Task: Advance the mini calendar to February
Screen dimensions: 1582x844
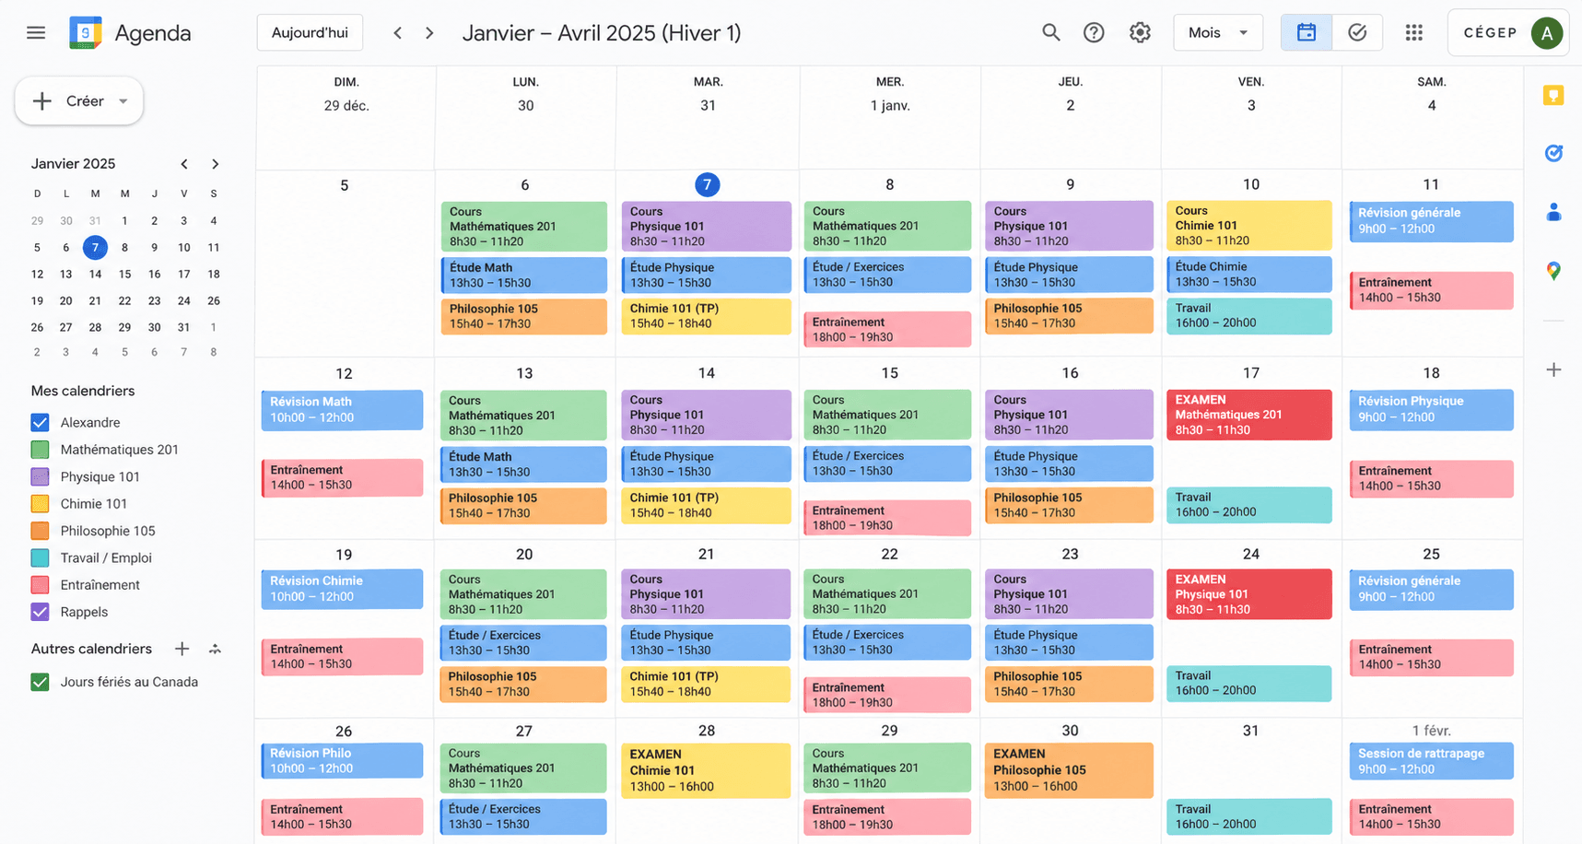Action: pos(215,163)
